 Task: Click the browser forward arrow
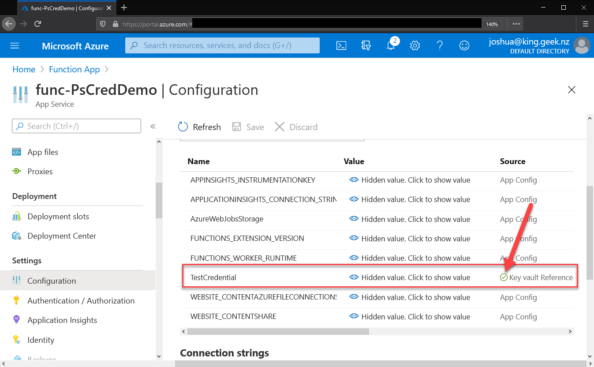[23, 24]
